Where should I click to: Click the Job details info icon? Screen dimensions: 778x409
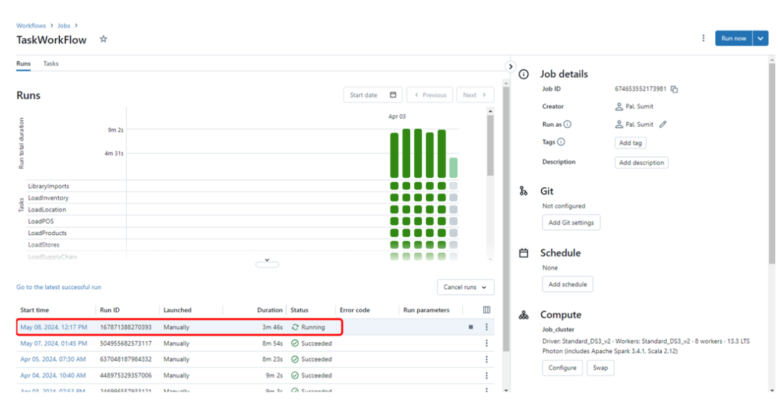tap(523, 74)
